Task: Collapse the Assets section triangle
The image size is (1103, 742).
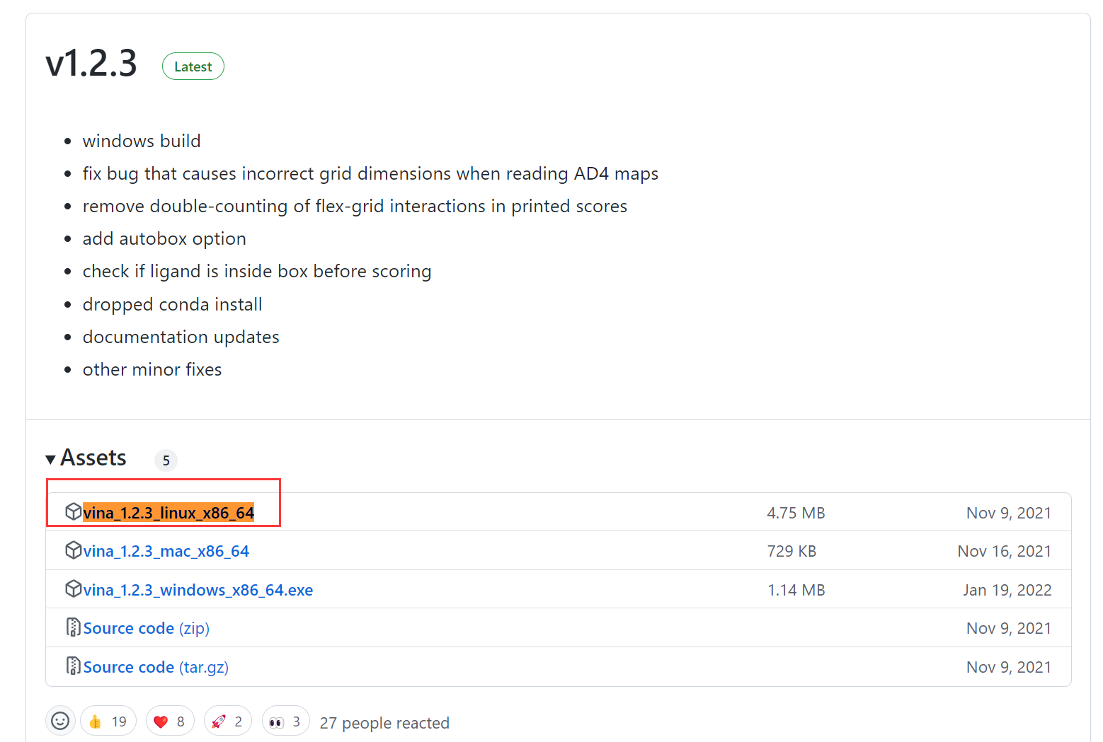Action: pyautogui.click(x=50, y=460)
